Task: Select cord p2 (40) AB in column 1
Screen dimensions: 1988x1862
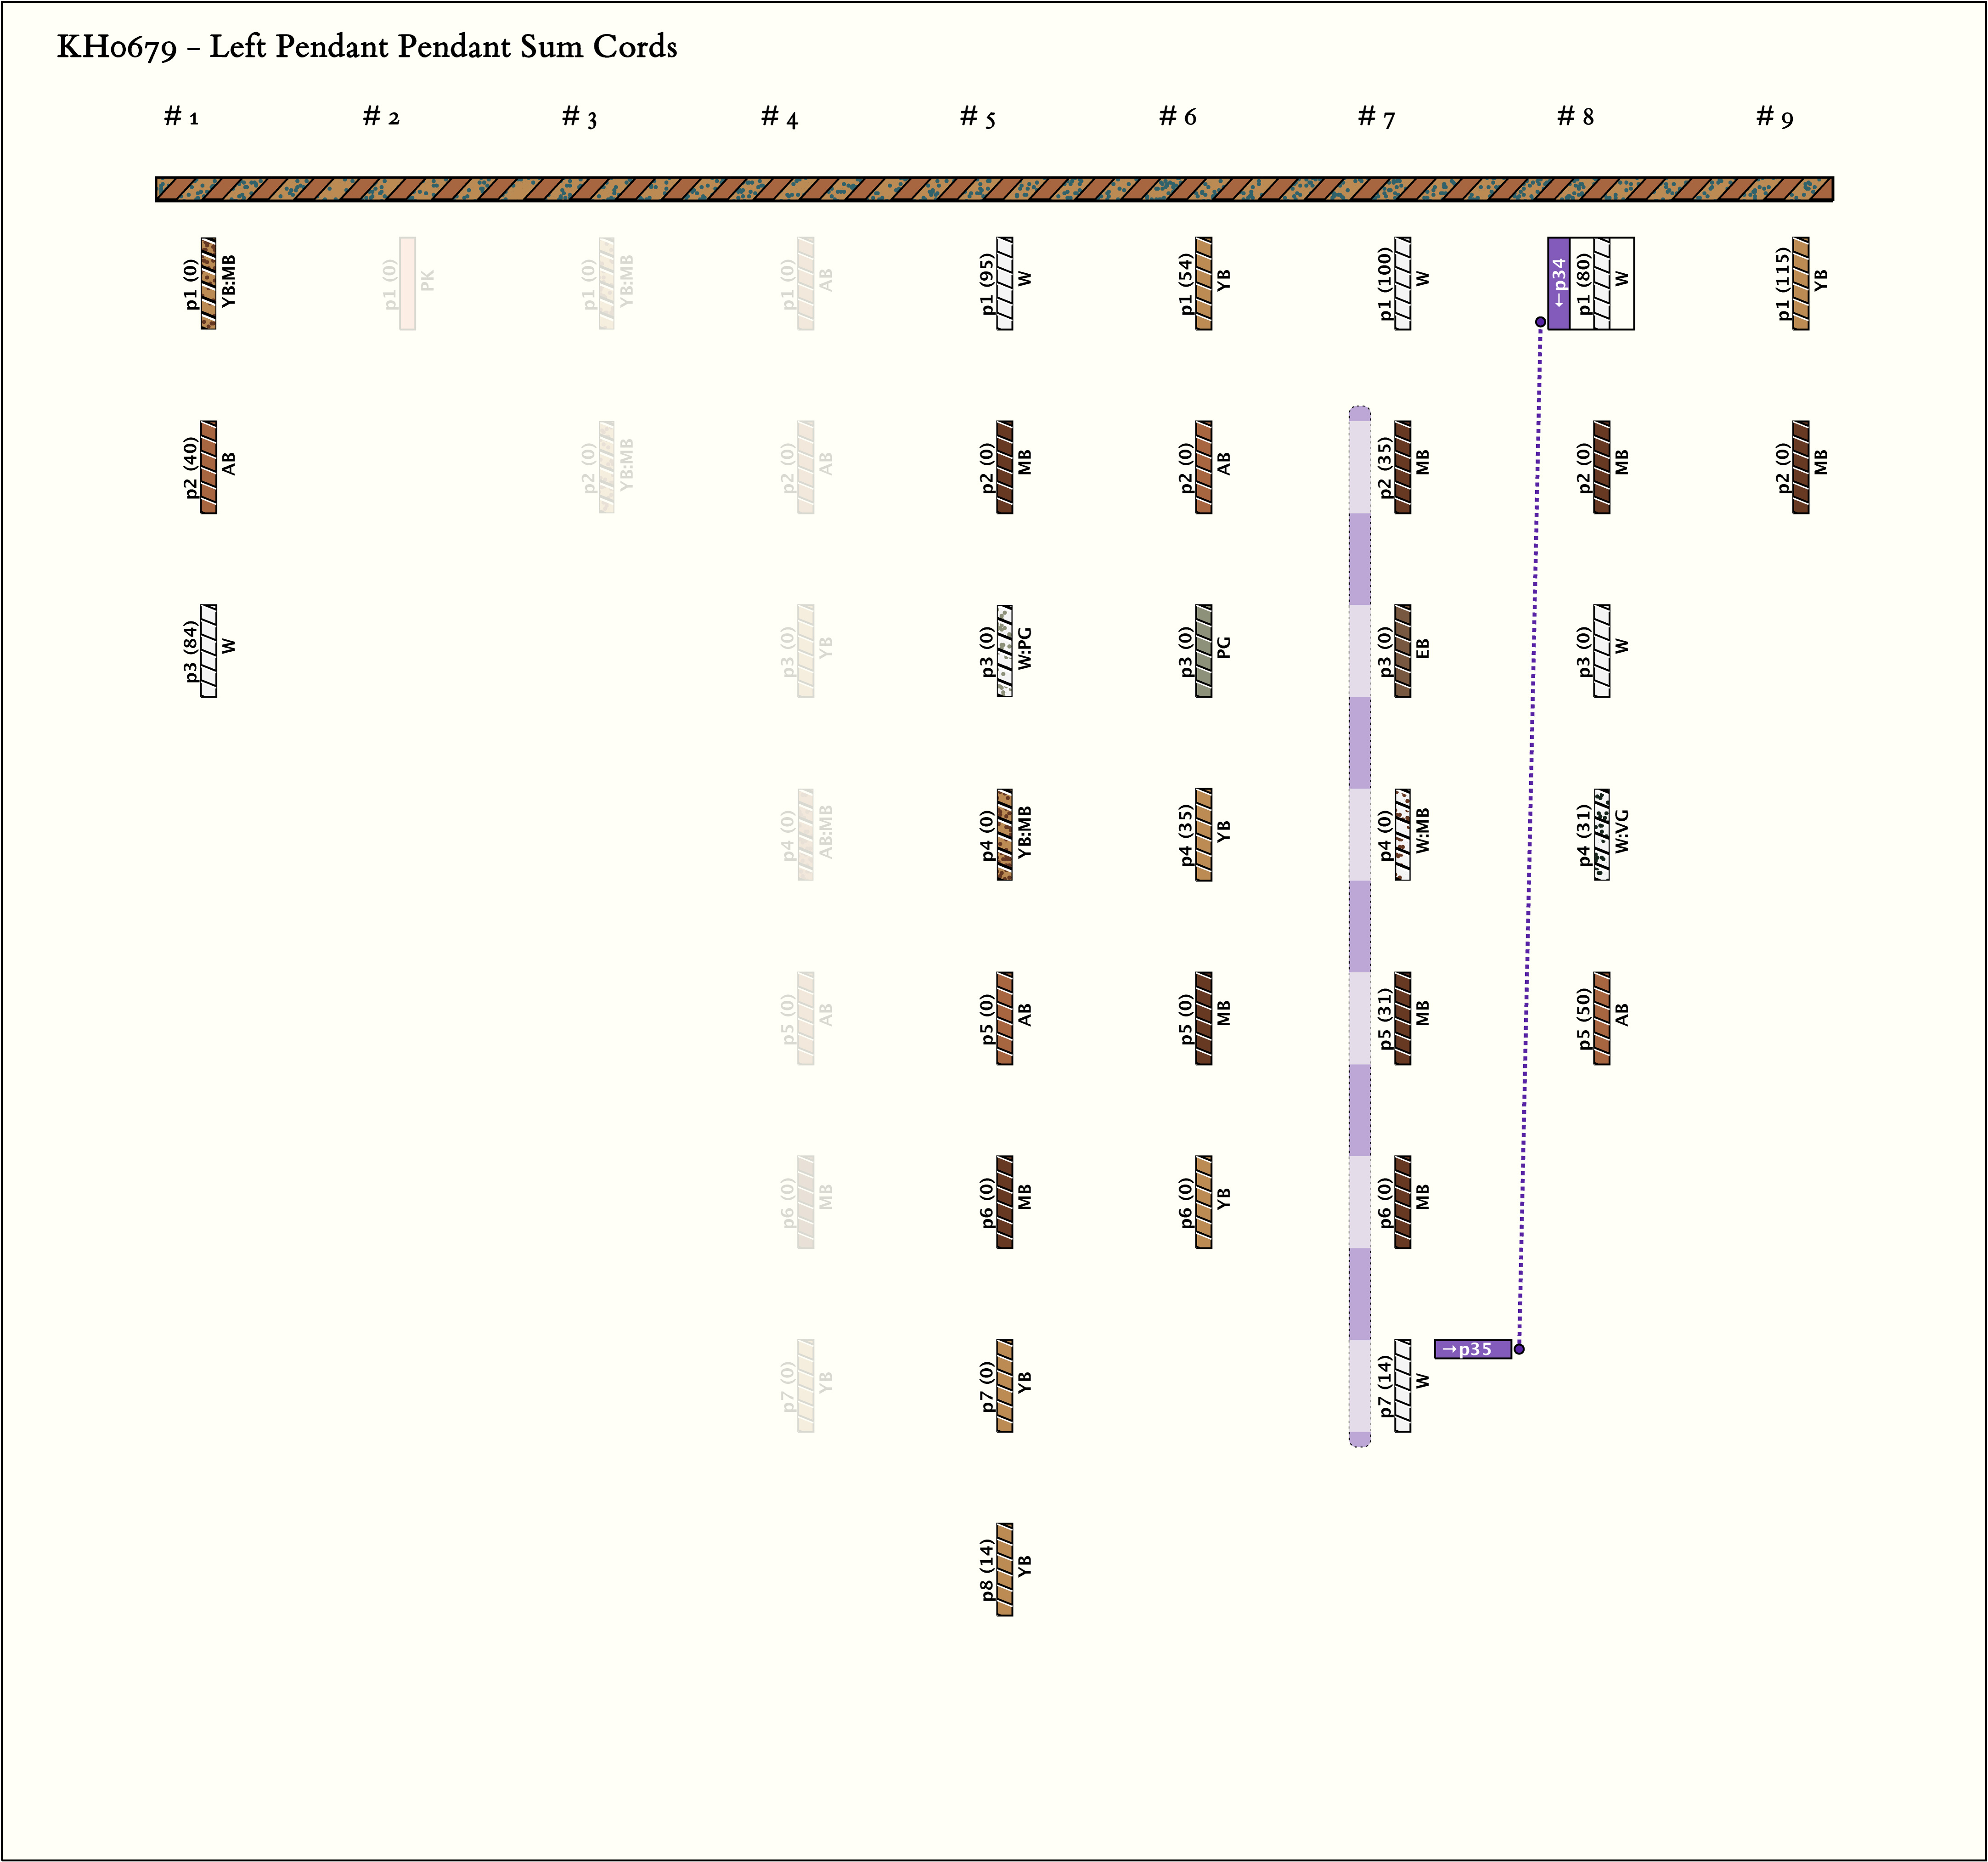Action: [208, 467]
